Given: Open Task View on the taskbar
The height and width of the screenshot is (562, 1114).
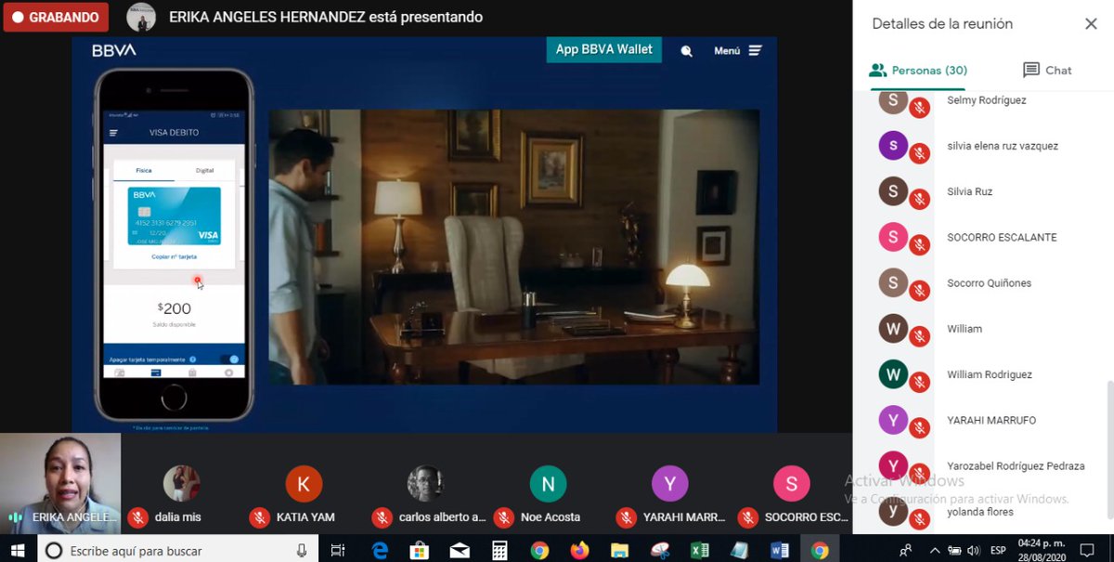Looking at the screenshot, I should [338, 551].
